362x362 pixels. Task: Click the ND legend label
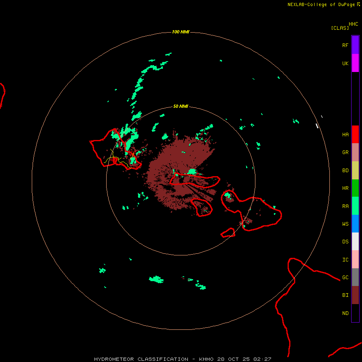tap(345, 313)
